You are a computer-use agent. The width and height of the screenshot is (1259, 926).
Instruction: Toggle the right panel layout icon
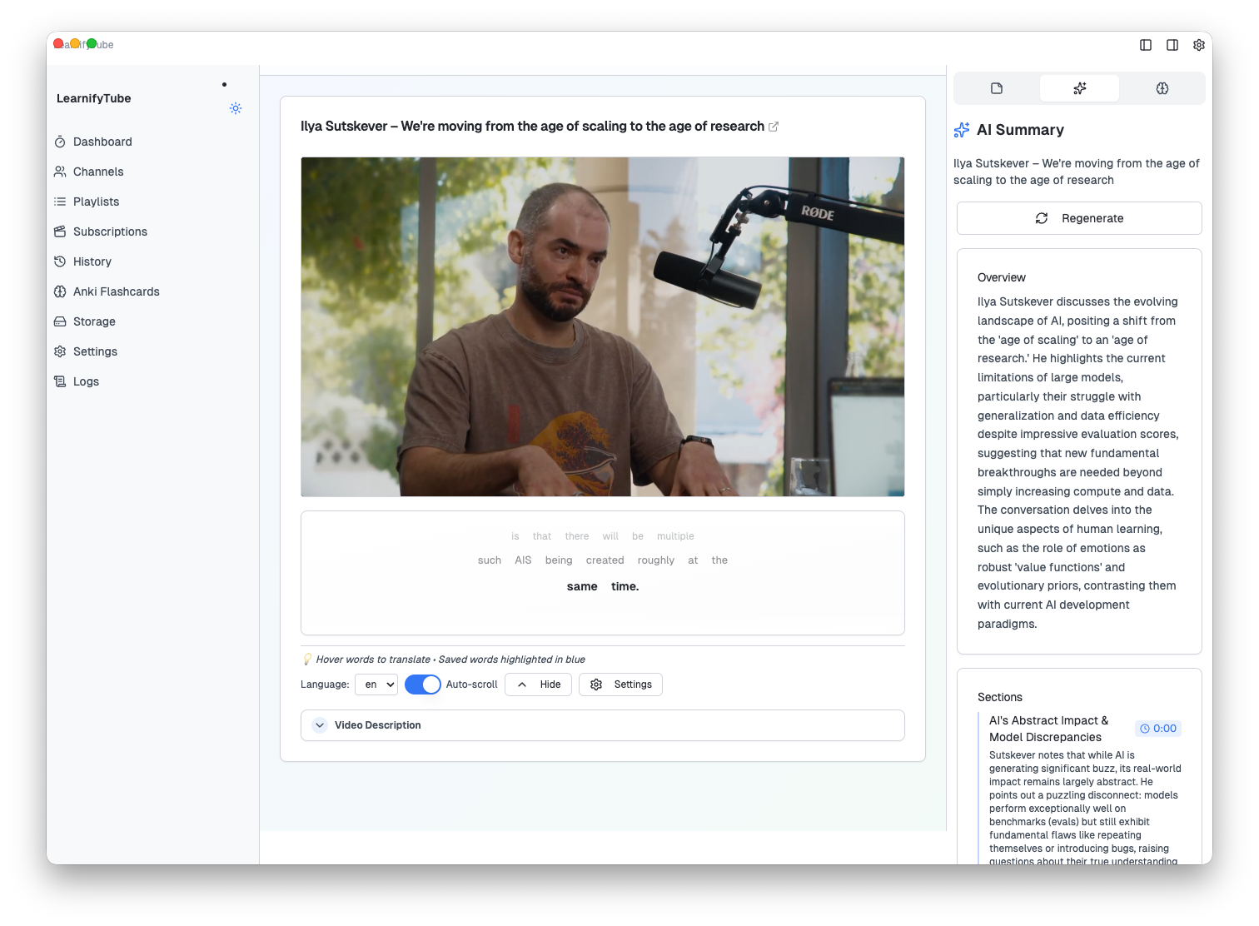[1172, 45]
